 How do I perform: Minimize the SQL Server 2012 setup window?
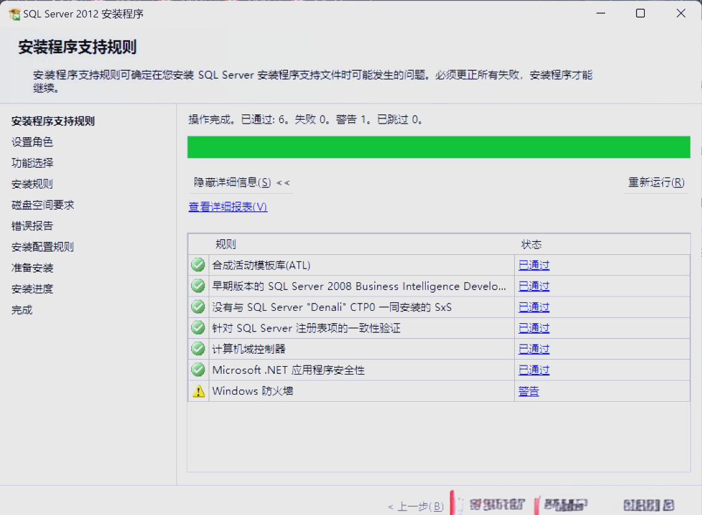(601, 14)
